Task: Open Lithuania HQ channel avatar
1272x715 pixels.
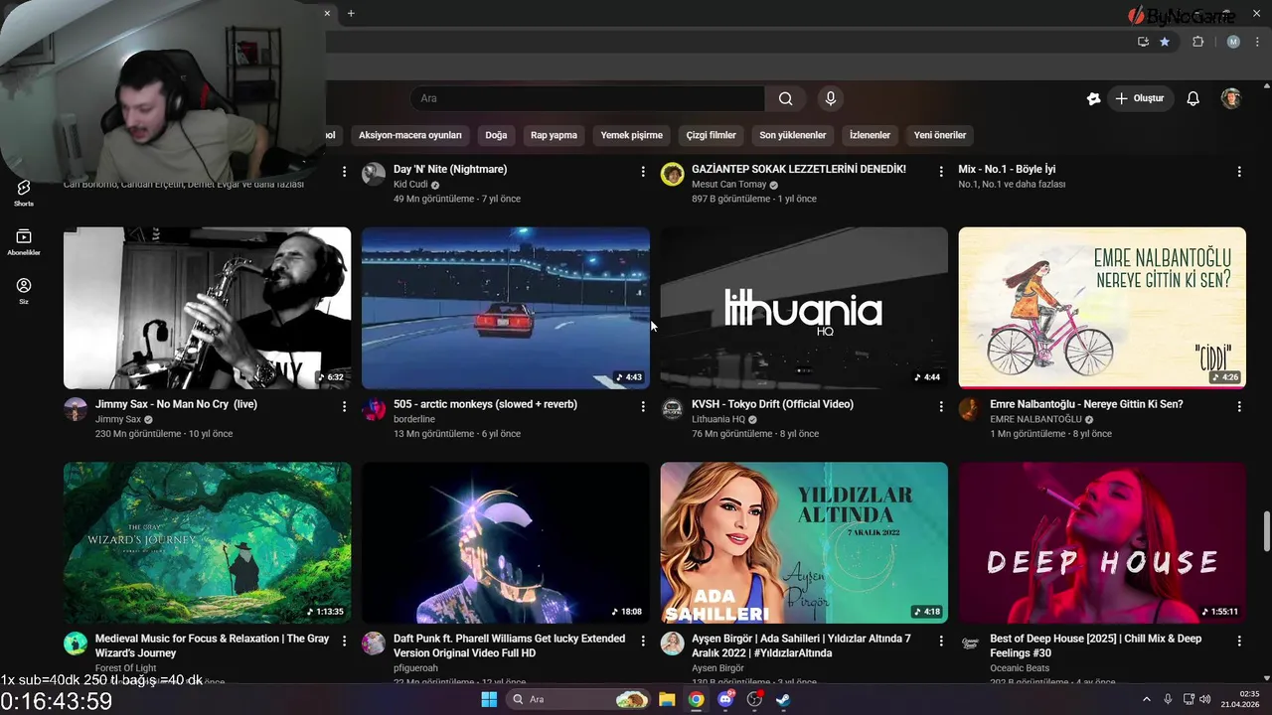Action: click(x=672, y=409)
